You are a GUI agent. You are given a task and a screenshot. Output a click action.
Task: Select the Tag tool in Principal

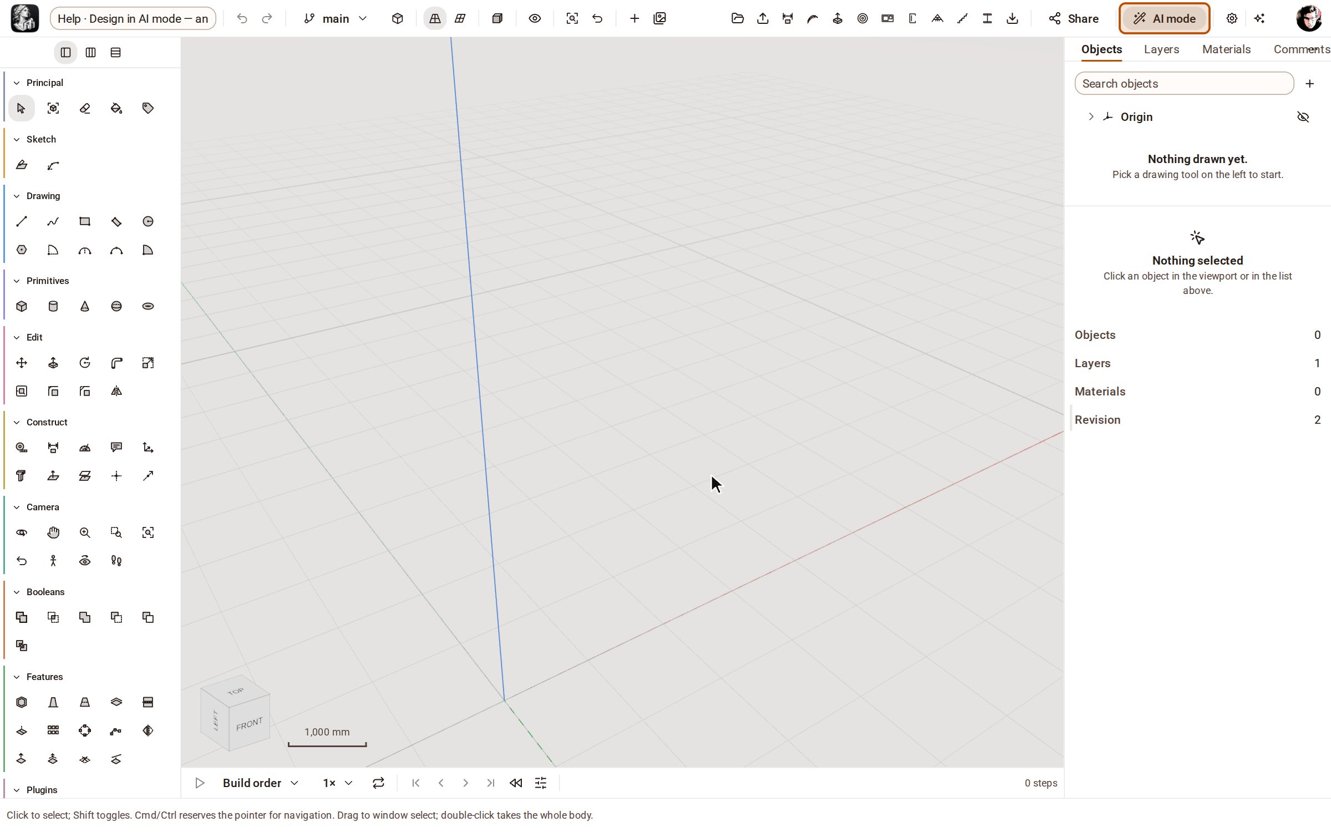pyautogui.click(x=148, y=108)
